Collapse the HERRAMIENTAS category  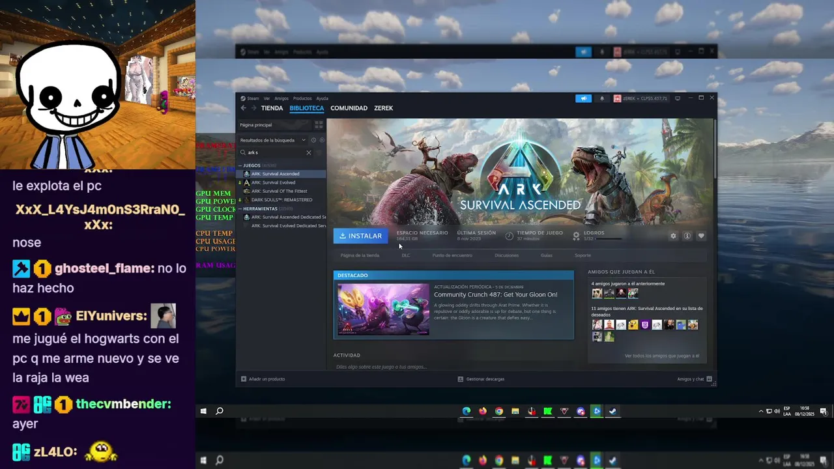click(259, 208)
